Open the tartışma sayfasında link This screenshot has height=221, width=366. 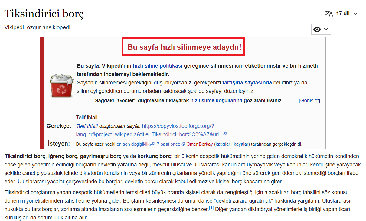[x=247, y=82]
